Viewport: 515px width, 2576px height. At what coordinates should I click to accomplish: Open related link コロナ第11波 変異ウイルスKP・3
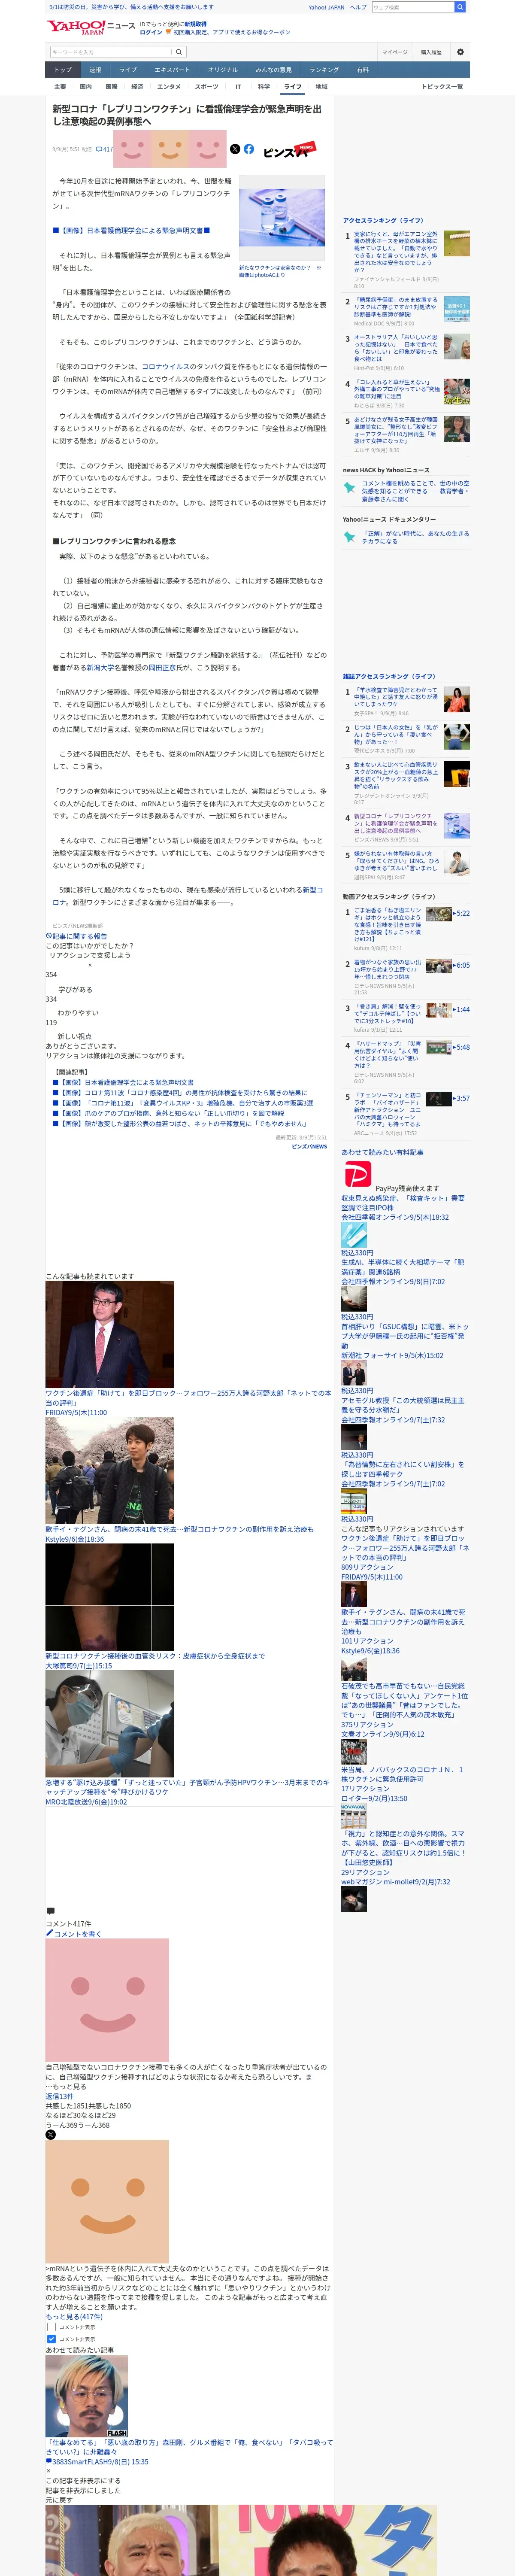click(x=183, y=1103)
